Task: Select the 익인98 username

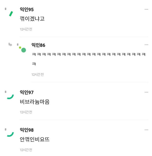Action: tap(27, 130)
